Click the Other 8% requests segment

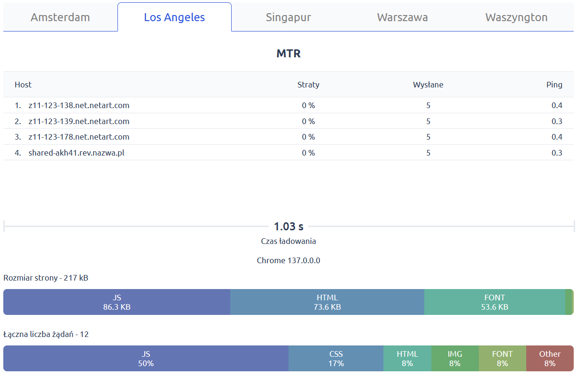coord(550,359)
